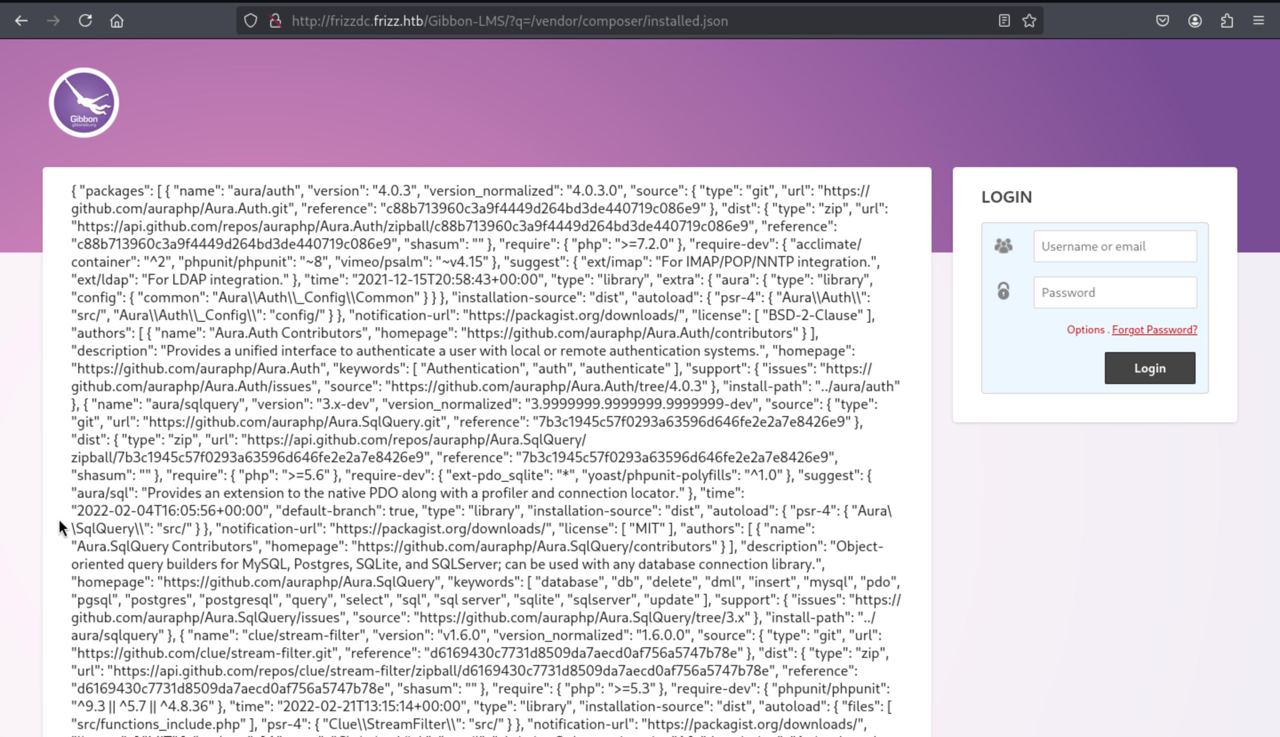The height and width of the screenshot is (737, 1280).
Task: Focus the Username or email field
Action: tap(1115, 247)
